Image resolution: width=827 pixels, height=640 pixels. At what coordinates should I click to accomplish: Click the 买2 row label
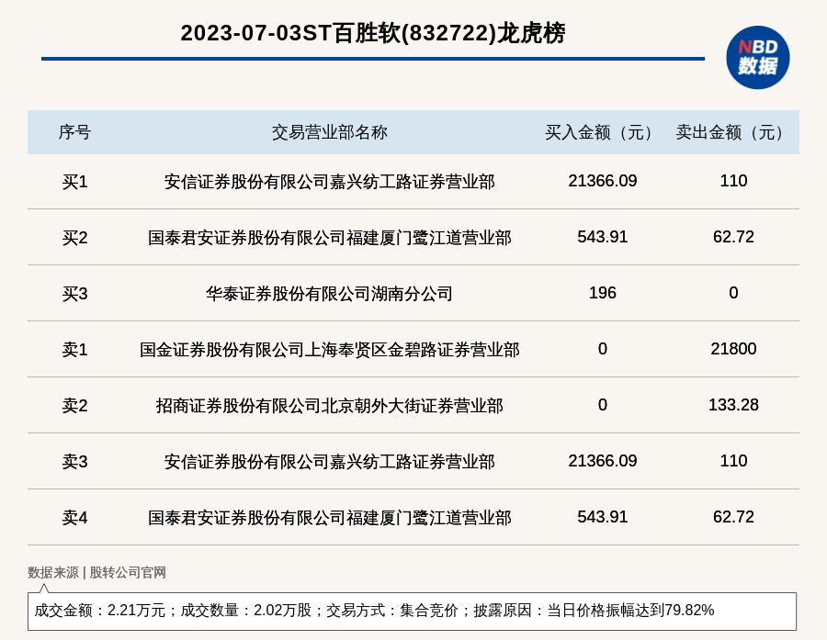pyautogui.click(x=74, y=238)
